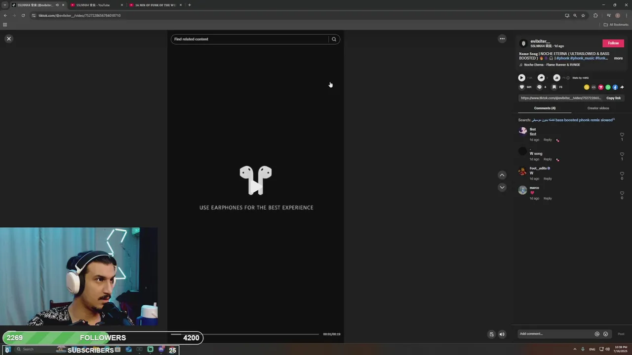Open marco's commenter profile picture
The image size is (632, 355).
point(522,190)
